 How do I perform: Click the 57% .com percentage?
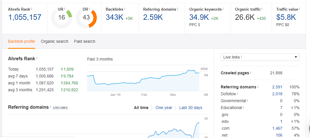296,128
